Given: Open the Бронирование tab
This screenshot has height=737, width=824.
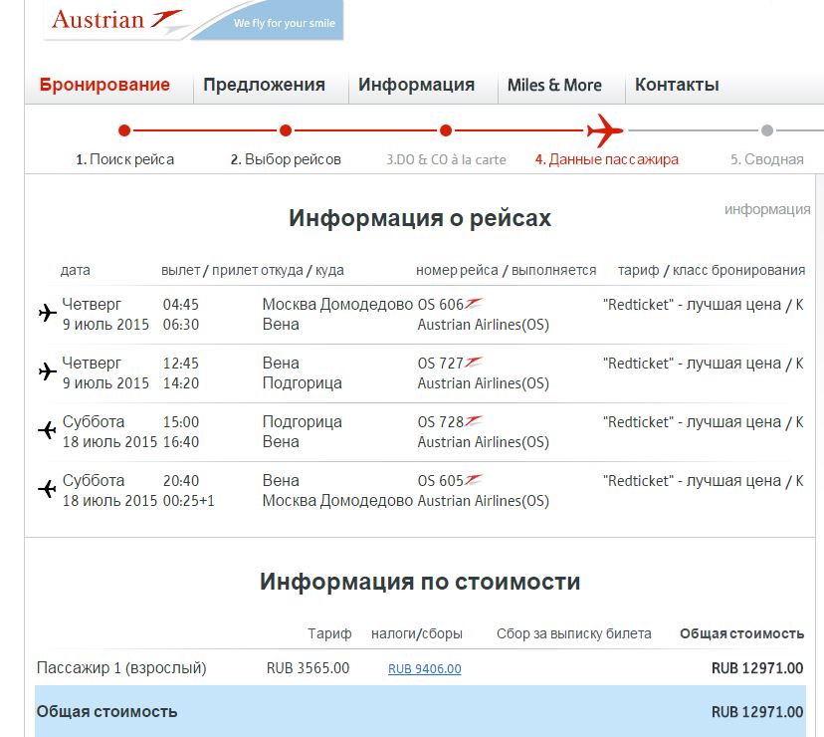Looking at the screenshot, I should coord(104,85).
